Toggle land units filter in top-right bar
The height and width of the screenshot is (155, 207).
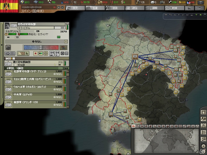(x=166, y=15)
